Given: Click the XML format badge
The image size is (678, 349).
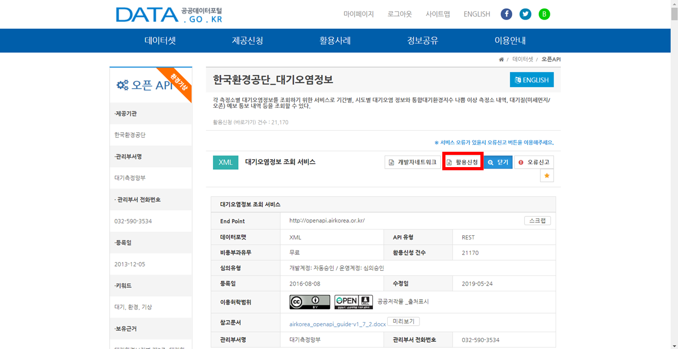Looking at the screenshot, I should coord(226,162).
